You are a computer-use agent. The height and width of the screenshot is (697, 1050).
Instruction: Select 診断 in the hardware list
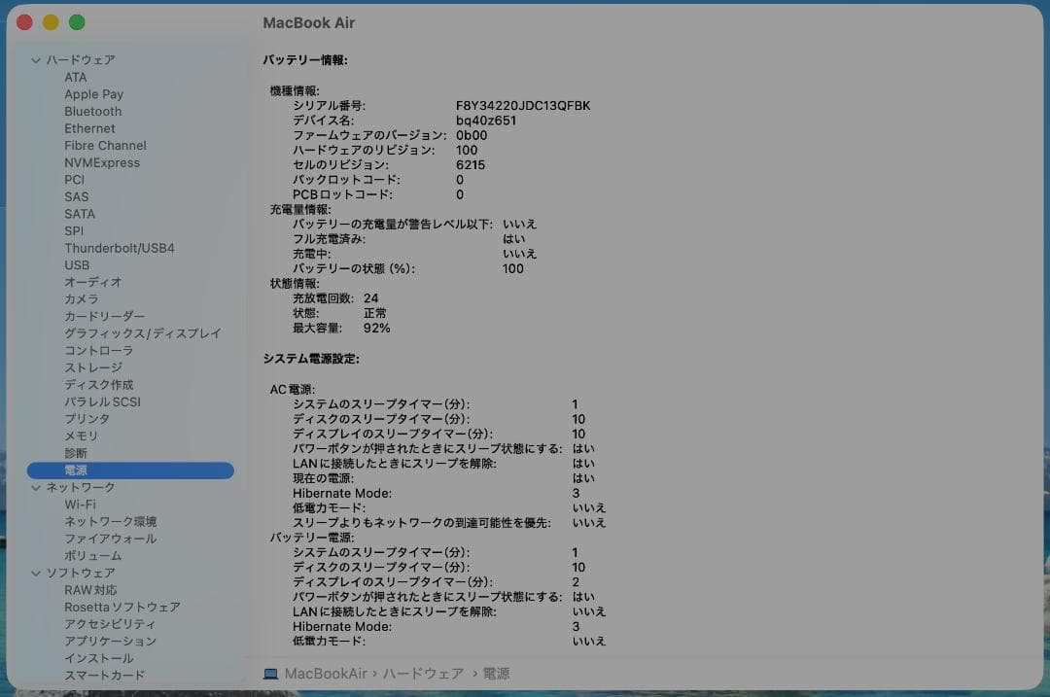point(77,453)
